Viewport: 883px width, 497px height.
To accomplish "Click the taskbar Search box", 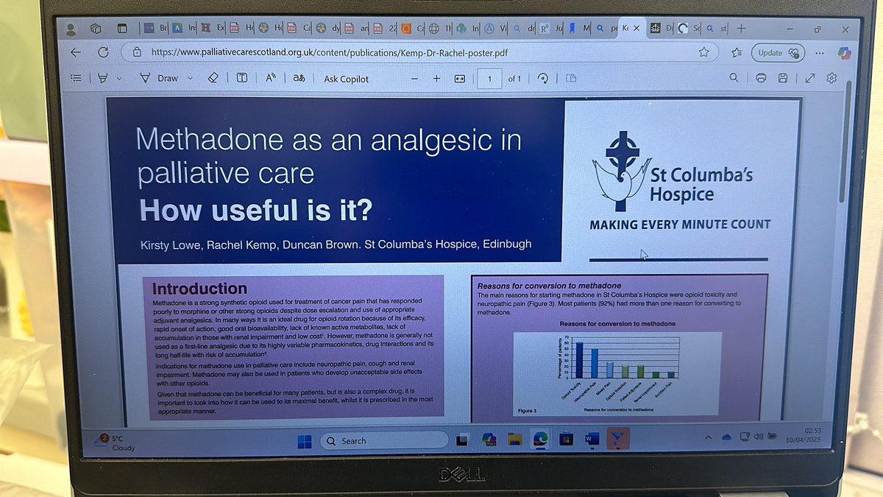I will coord(383,440).
